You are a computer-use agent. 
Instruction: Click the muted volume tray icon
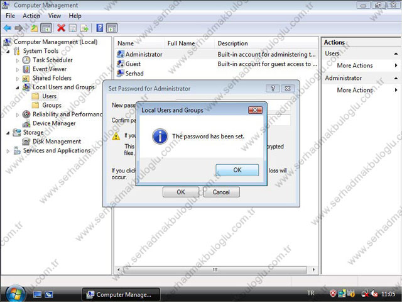[374, 294]
